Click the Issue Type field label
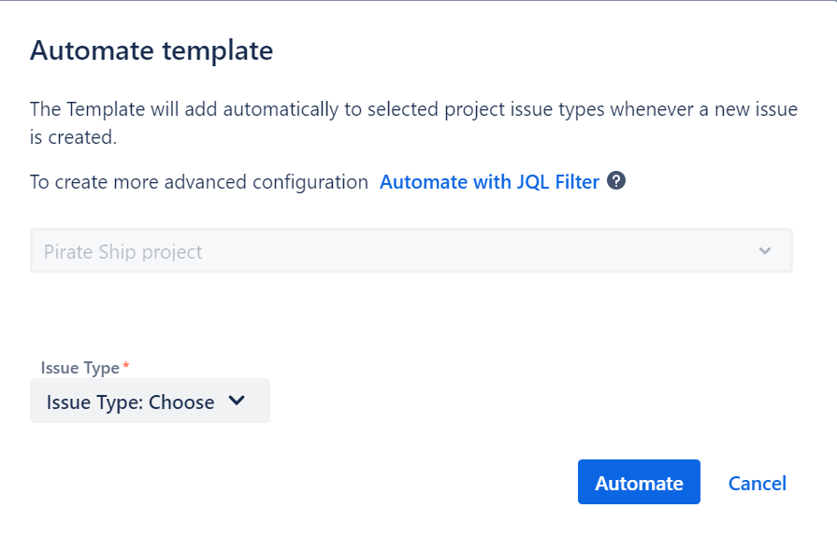This screenshot has width=837, height=536. [x=79, y=368]
